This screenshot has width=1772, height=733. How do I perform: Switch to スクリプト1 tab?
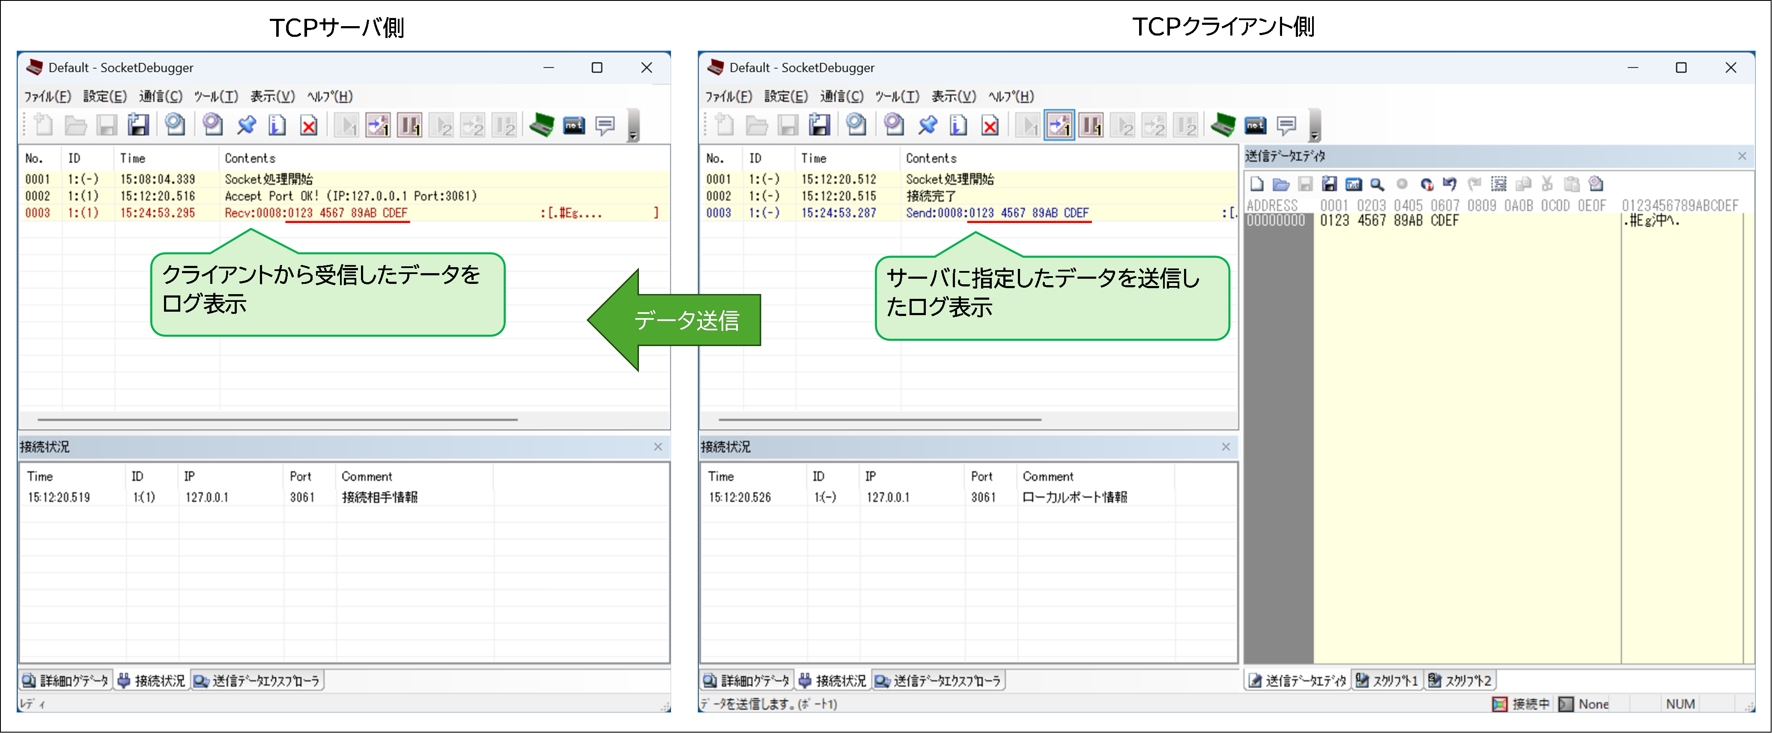[x=1388, y=681]
